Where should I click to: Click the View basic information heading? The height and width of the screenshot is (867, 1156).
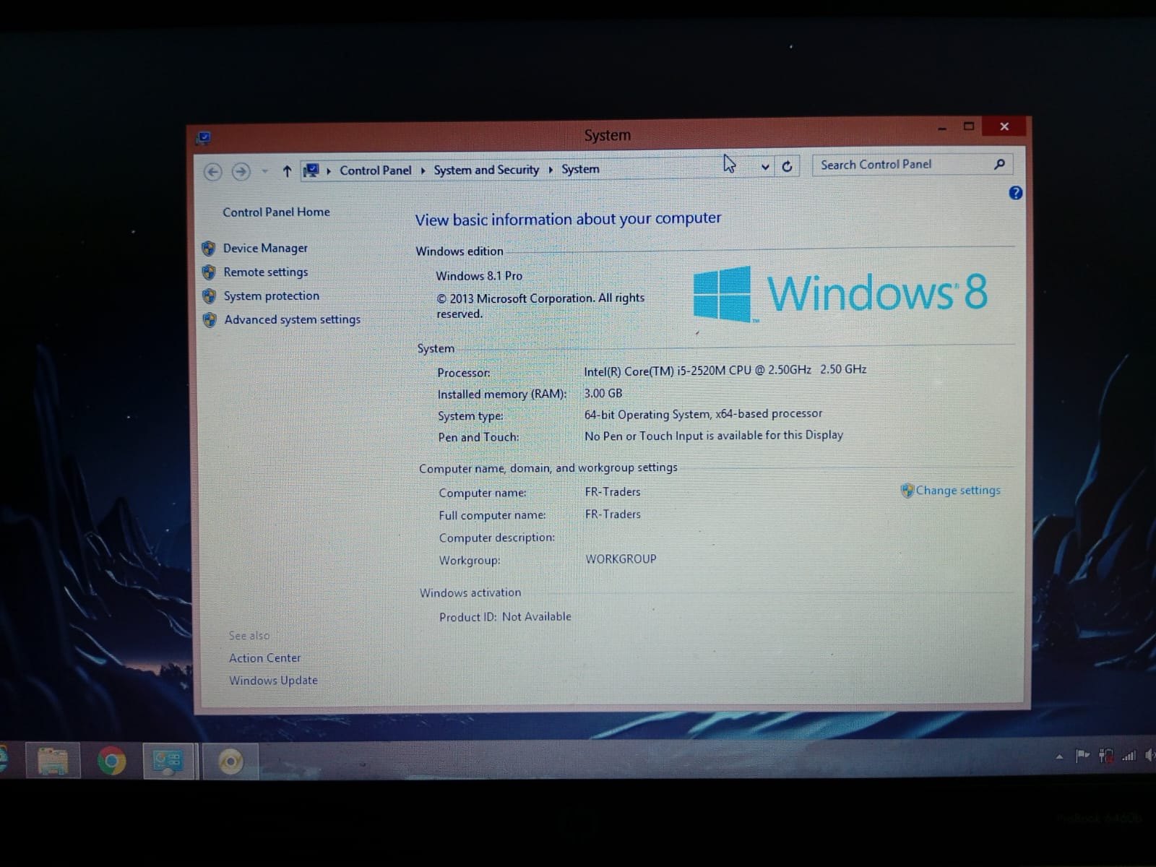[x=568, y=219]
